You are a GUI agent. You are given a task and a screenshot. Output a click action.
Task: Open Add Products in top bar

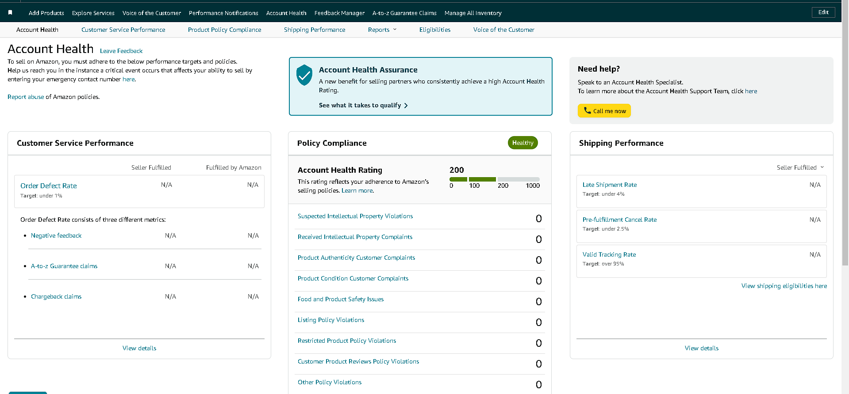tap(46, 13)
